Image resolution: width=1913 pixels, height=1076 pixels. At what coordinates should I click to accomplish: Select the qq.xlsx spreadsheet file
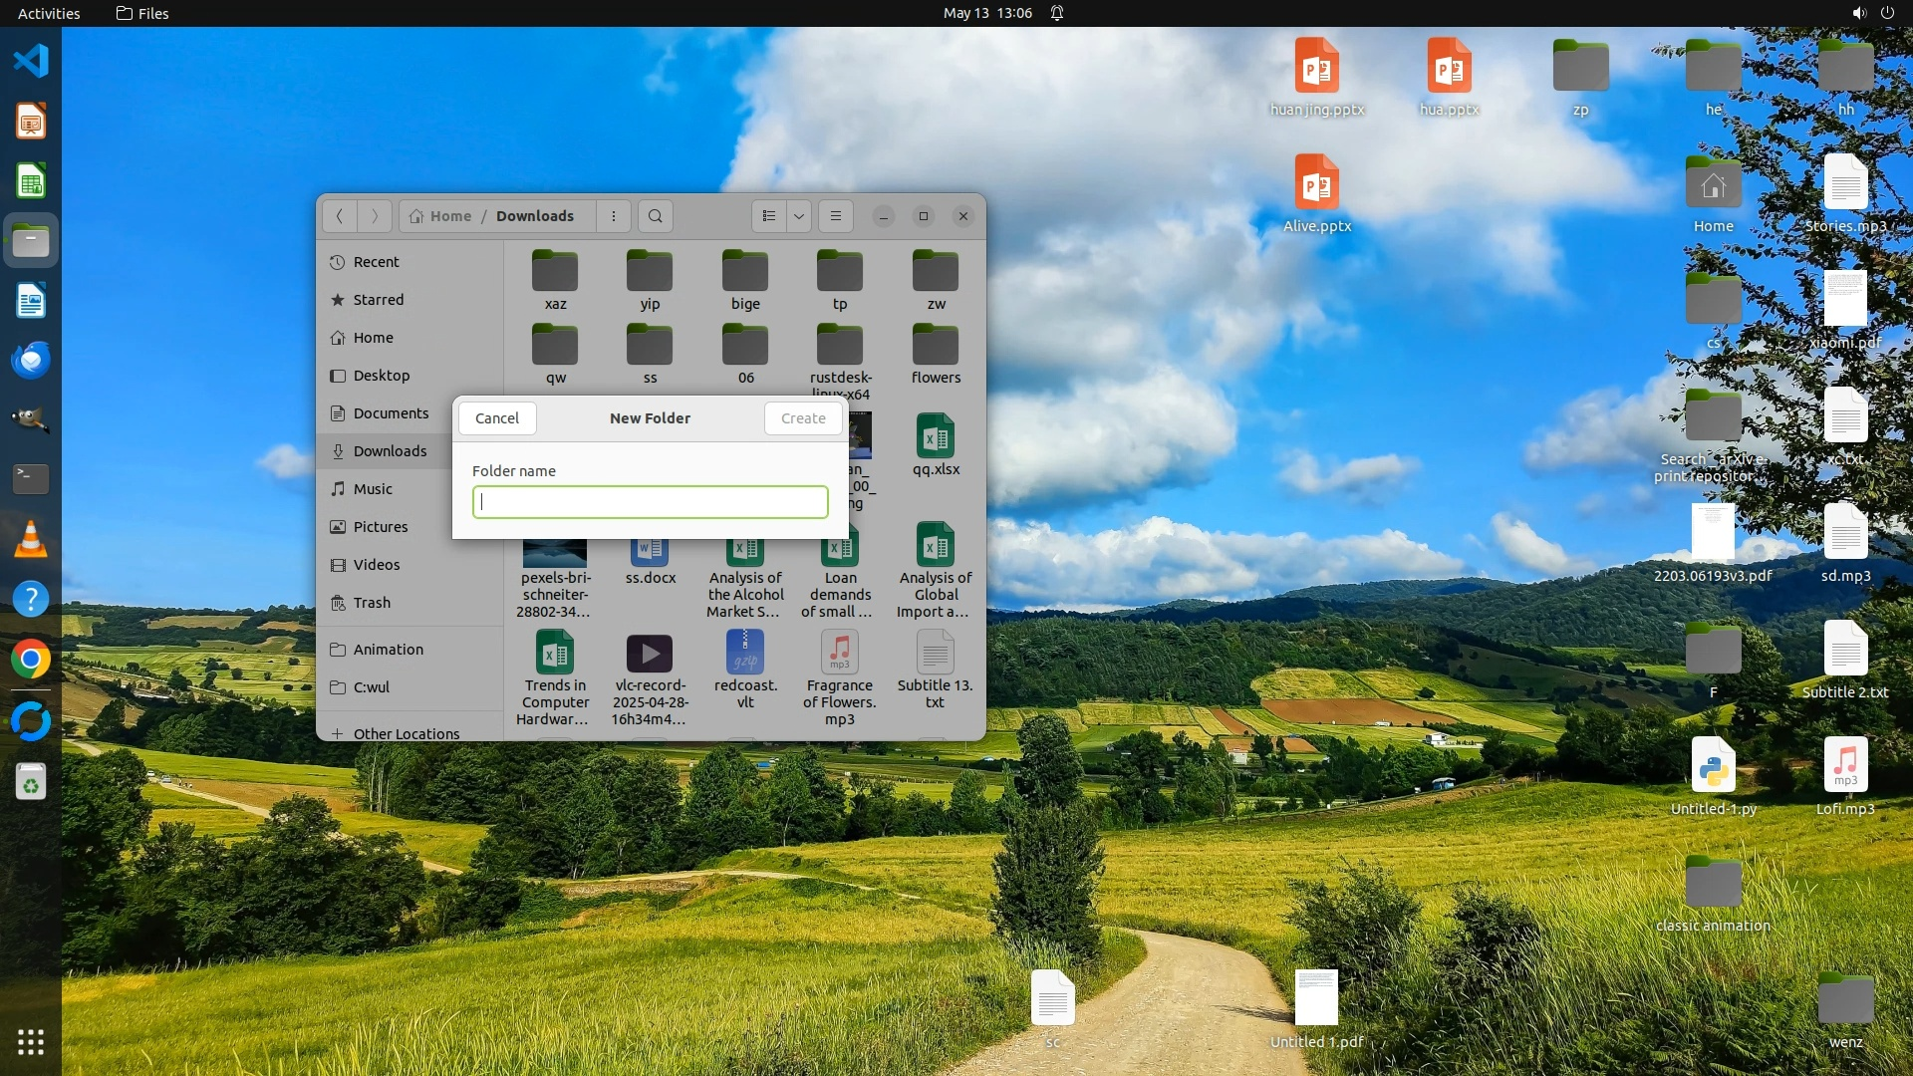tap(935, 444)
